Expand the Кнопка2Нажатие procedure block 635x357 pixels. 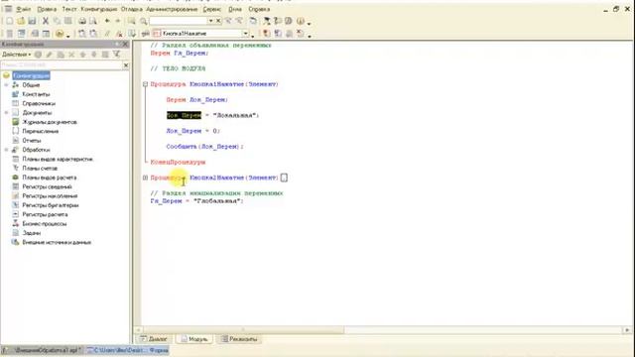pyautogui.click(x=145, y=178)
